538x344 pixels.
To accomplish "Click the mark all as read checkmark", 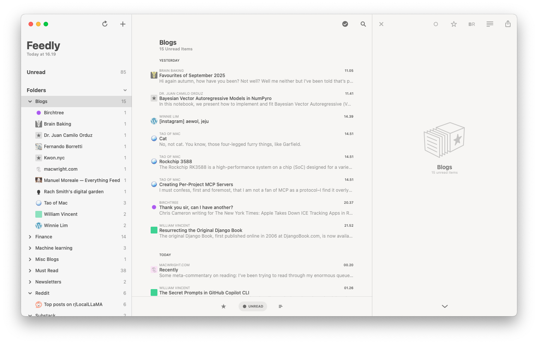I will [x=345, y=24].
